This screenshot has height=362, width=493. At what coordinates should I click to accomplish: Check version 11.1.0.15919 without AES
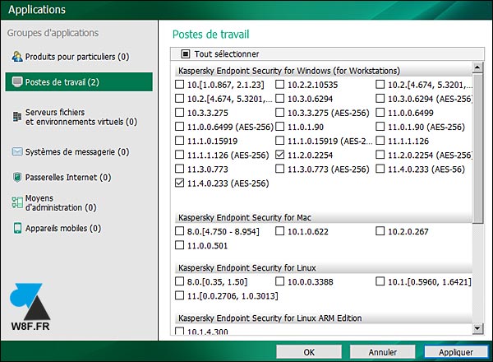tap(179, 141)
